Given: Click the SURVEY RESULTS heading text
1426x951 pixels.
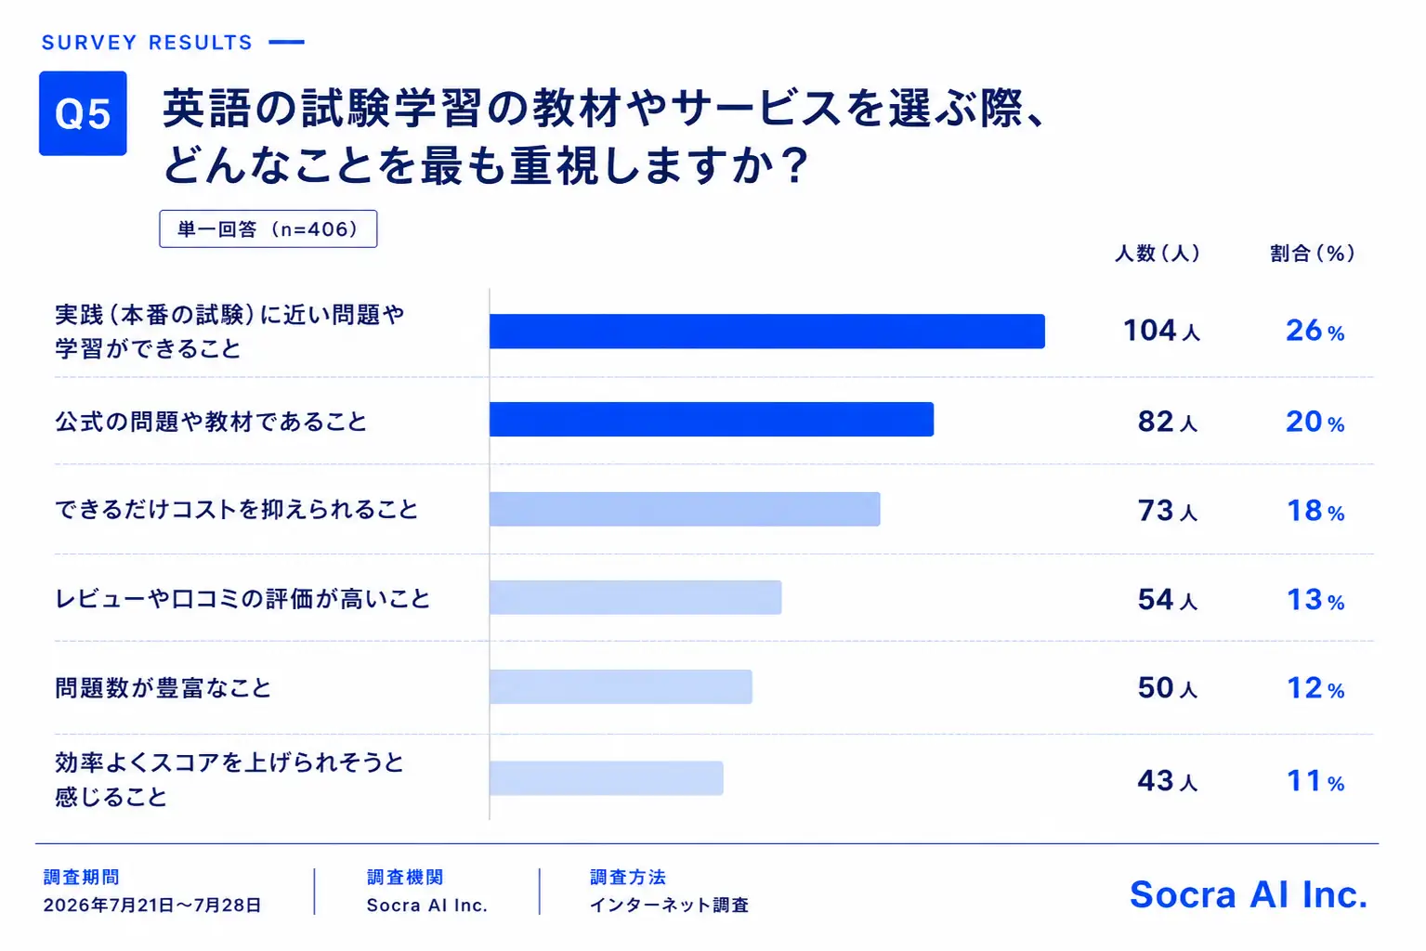Looking at the screenshot, I should point(147,43).
